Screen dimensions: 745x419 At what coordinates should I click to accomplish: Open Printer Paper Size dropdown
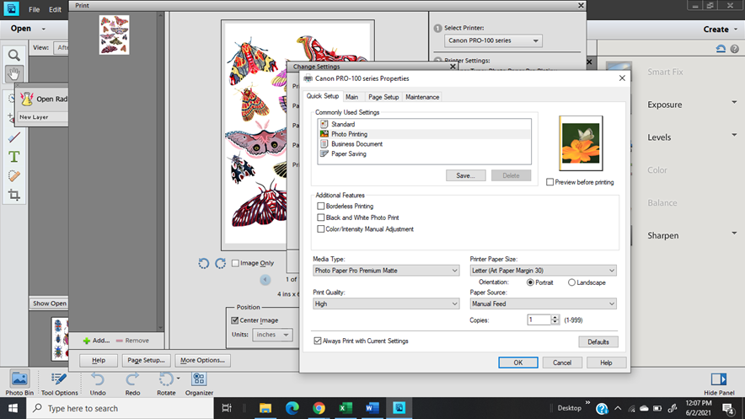tap(543, 271)
